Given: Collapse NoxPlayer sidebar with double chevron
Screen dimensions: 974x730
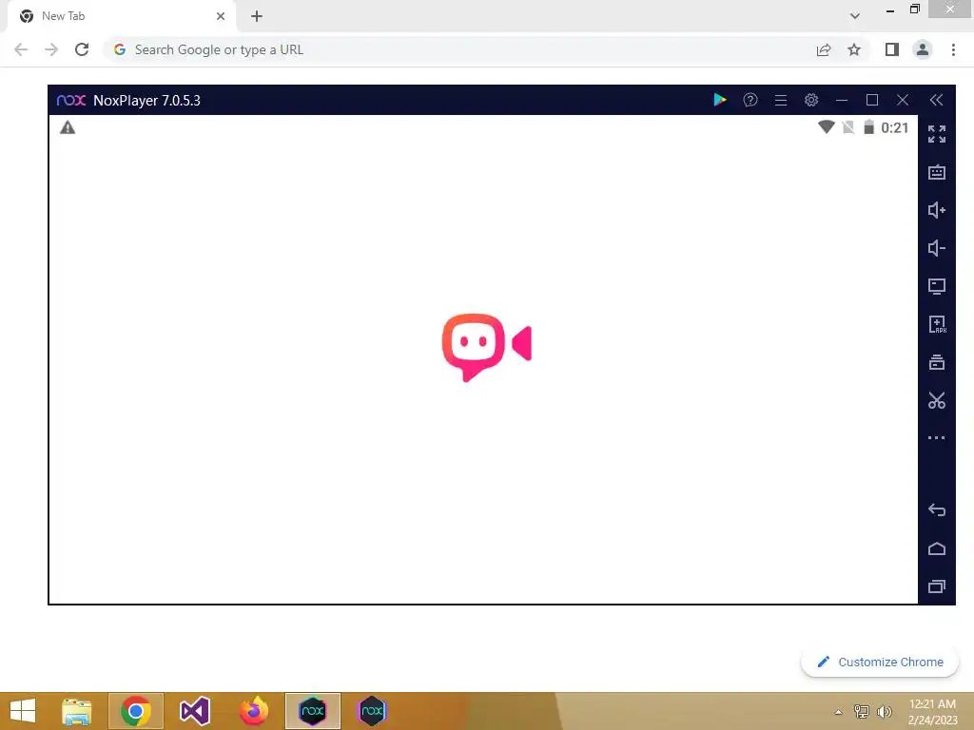Looking at the screenshot, I should [x=936, y=100].
